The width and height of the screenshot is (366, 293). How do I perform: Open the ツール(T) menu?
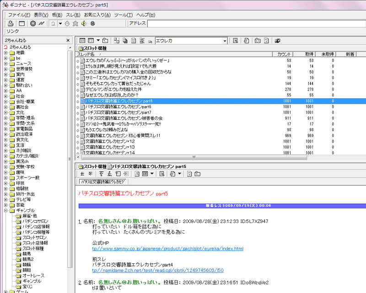click(x=124, y=15)
